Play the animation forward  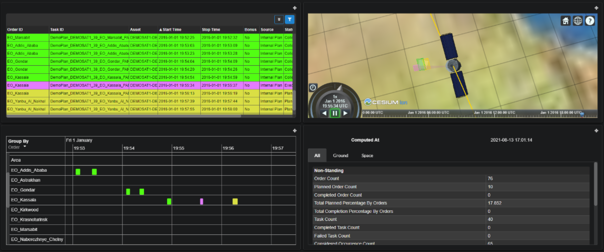(345, 113)
